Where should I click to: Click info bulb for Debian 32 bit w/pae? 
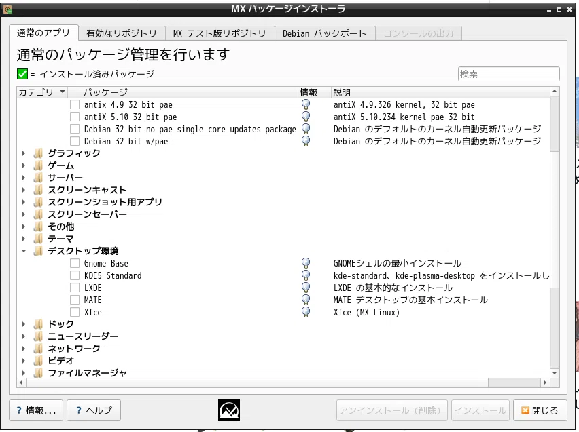pos(306,141)
